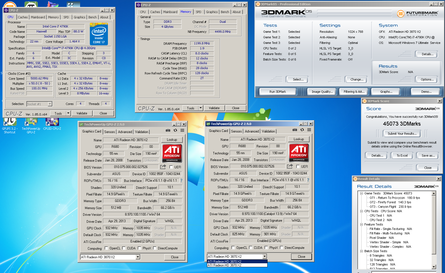The height and width of the screenshot is (273, 445).
Task: Enable OpenCL checkbox in right GPU-Z window
Action: coord(233,248)
